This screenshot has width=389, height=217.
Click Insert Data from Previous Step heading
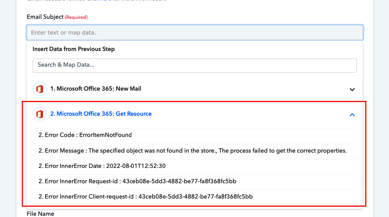click(74, 49)
